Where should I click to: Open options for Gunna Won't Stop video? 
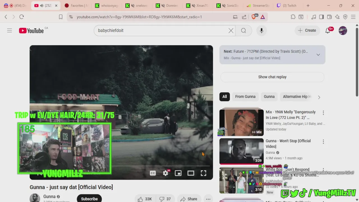pos(323,142)
